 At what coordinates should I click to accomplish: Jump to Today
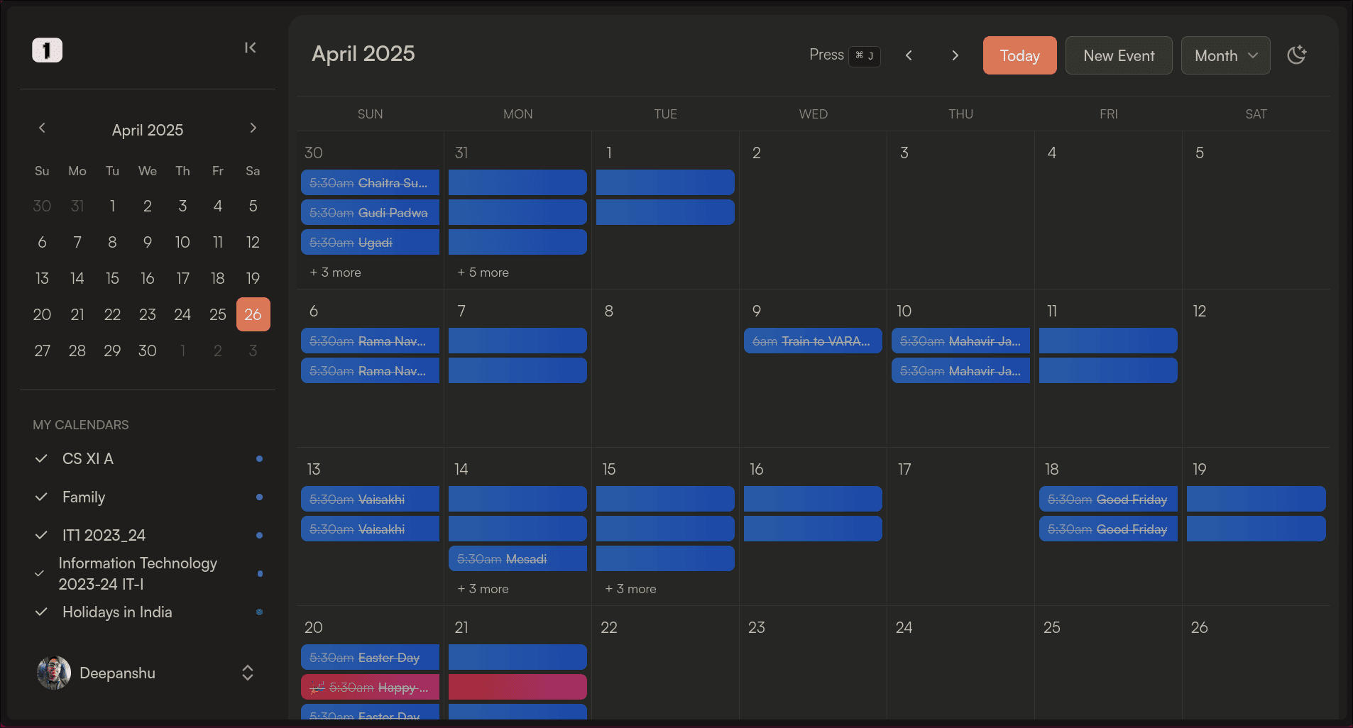1019,55
